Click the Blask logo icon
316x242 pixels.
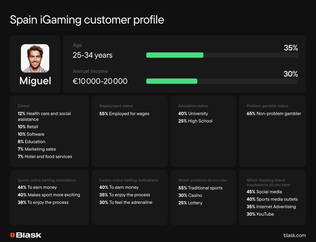pos(12,235)
